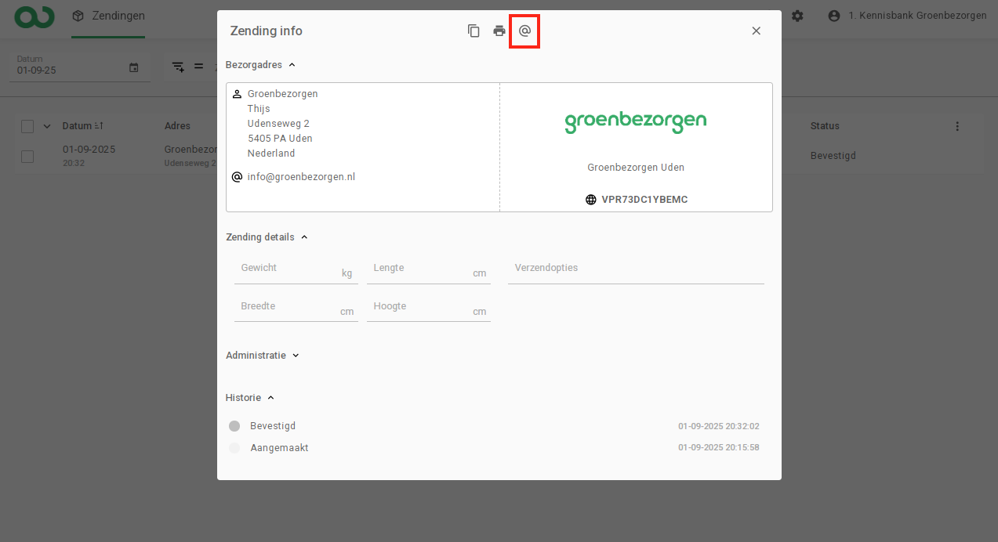Viewport: 998px width, 542px height.
Task: Click the add filter icon
Action: pyautogui.click(x=179, y=67)
